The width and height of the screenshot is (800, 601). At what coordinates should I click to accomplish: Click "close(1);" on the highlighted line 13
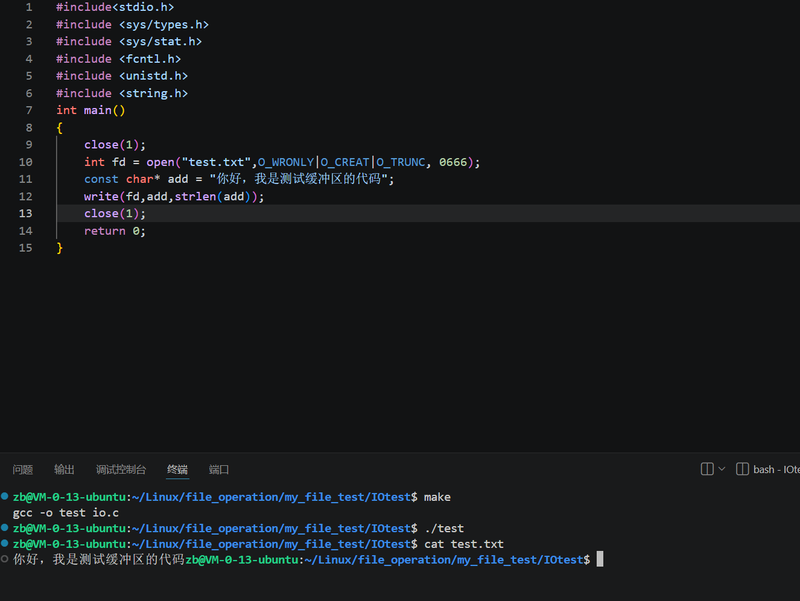point(115,214)
